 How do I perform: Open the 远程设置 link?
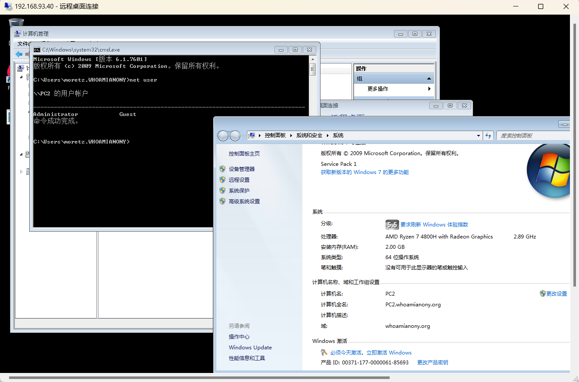tap(239, 180)
